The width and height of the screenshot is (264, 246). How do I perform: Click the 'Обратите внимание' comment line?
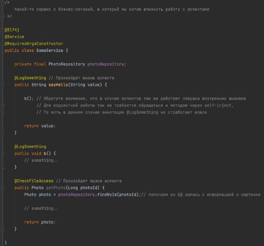pyautogui.click(x=141, y=99)
